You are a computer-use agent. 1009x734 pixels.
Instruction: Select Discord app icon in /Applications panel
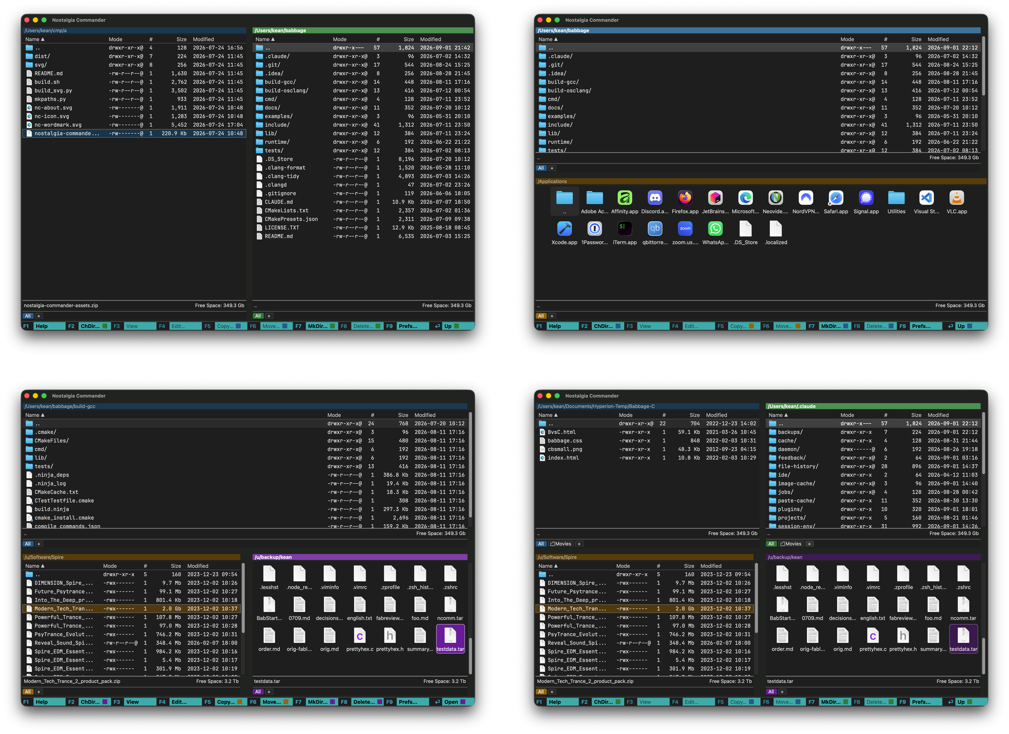click(x=655, y=198)
